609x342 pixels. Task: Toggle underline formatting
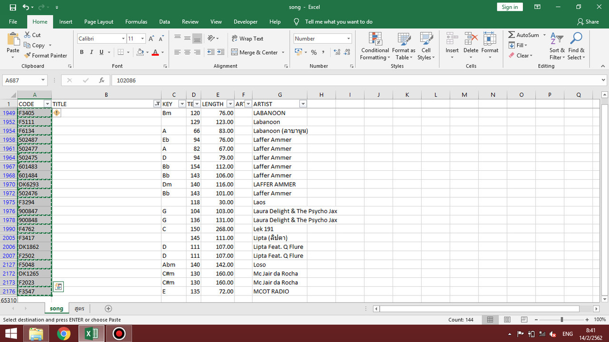(x=102, y=52)
